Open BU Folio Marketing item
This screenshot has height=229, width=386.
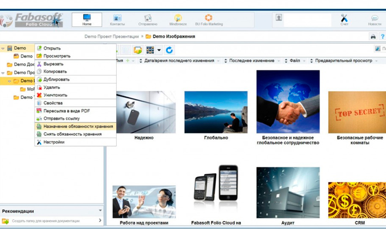[209, 20]
